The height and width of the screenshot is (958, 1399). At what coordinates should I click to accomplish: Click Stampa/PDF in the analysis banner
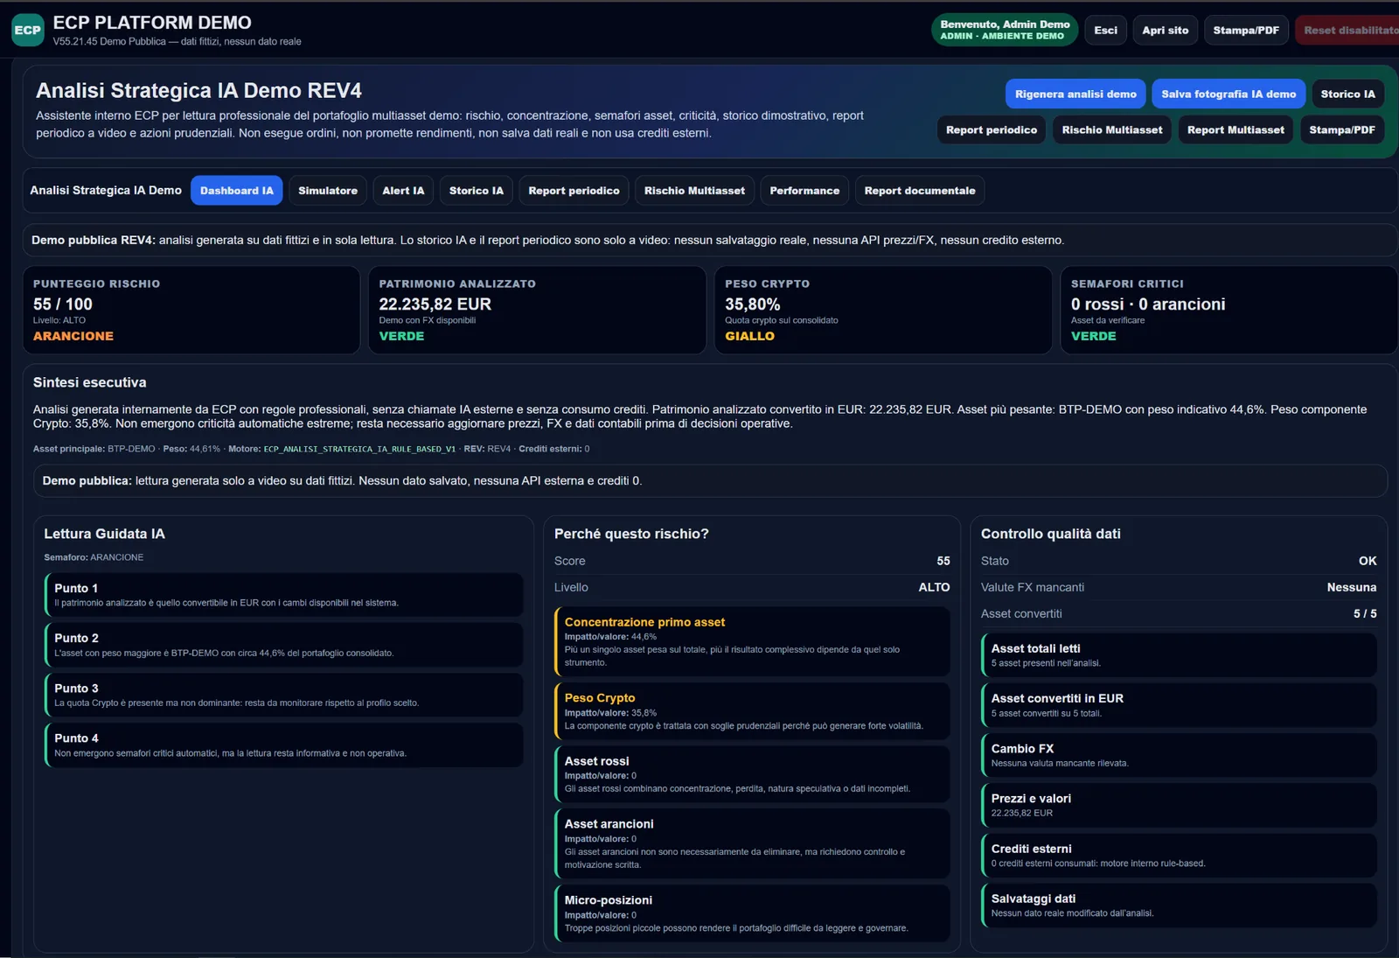tap(1342, 130)
